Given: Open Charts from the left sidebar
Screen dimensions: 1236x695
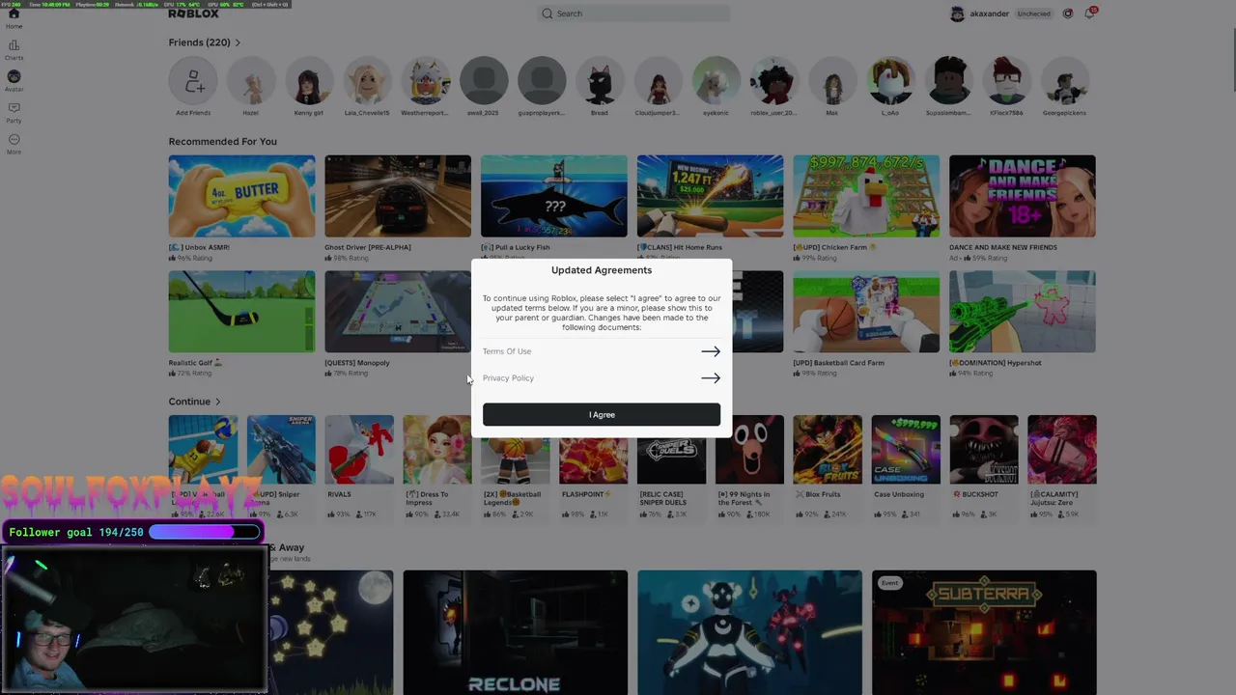Looking at the screenshot, I should [14, 50].
